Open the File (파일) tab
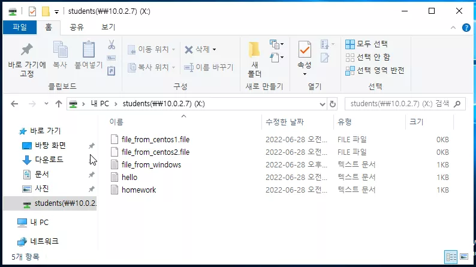The height and width of the screenshot is (267, 476). point(20,28)
